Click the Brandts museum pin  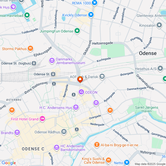[x=17, y=133]
